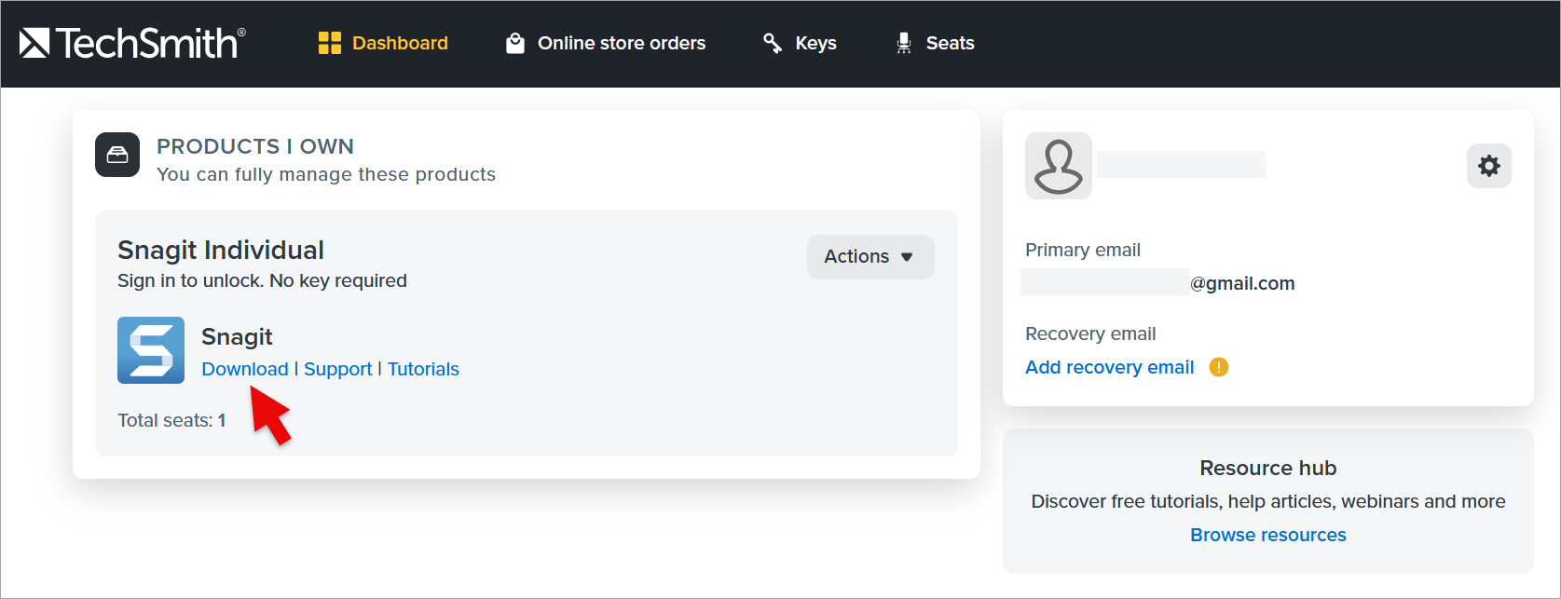Image resolution: width=1561 pixels, height=599 pixels.
Task: Click the Recovery email label
Action: pyautogui.click(x=1090, y=334)
